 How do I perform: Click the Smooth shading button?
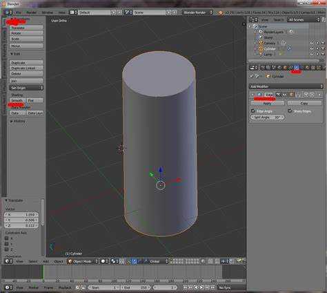click(x=17, y=100)
